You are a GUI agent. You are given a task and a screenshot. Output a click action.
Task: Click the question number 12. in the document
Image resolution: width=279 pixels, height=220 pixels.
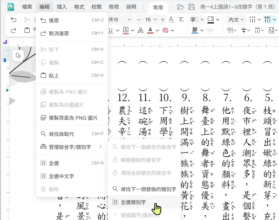click(124, 97)
